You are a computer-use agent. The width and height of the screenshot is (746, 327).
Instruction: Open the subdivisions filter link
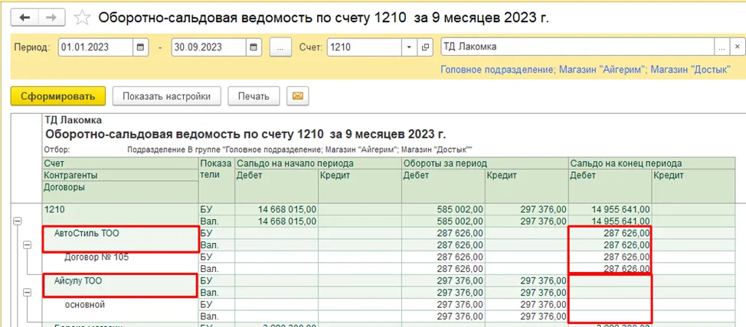point(586,70)
